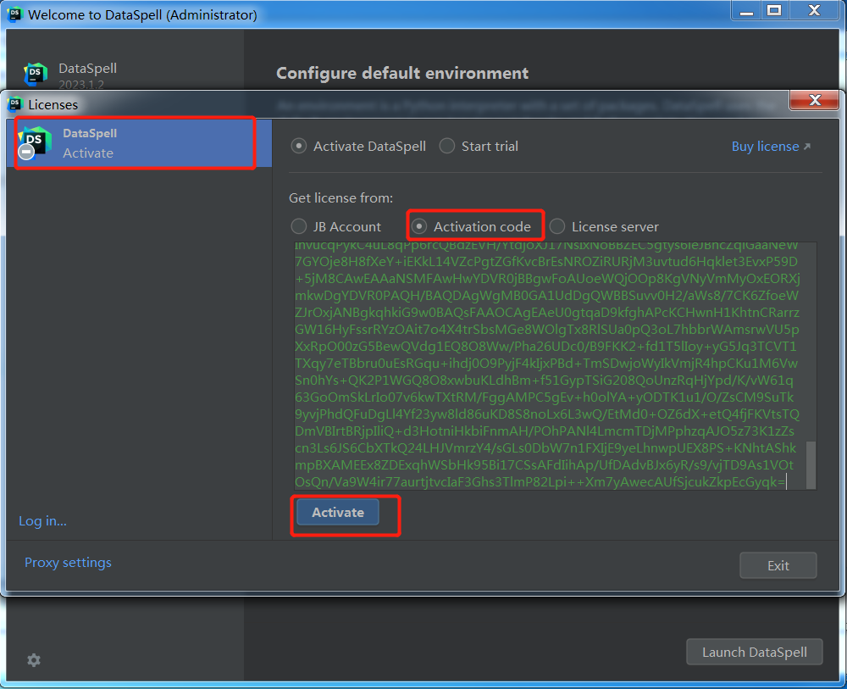
Task: Click the Licenses dialog title bar icon
Action: pyautogui.click(x=14, y=103)
